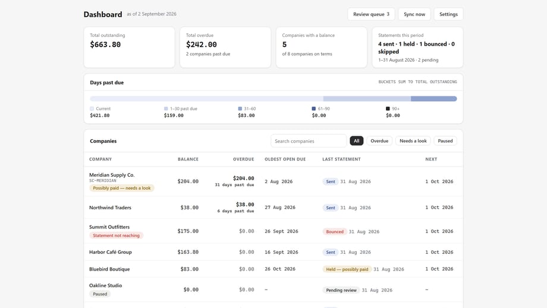Click the Dashboard heading
The image size is (547, 308).
point(103,14)
